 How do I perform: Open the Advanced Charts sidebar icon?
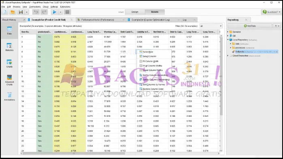click(x=9, y=80)
